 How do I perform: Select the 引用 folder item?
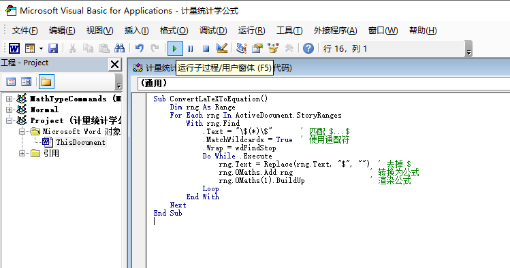51,153
